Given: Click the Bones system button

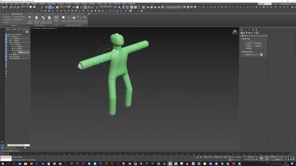Looking at the screenshot, I should pos(249,43).
